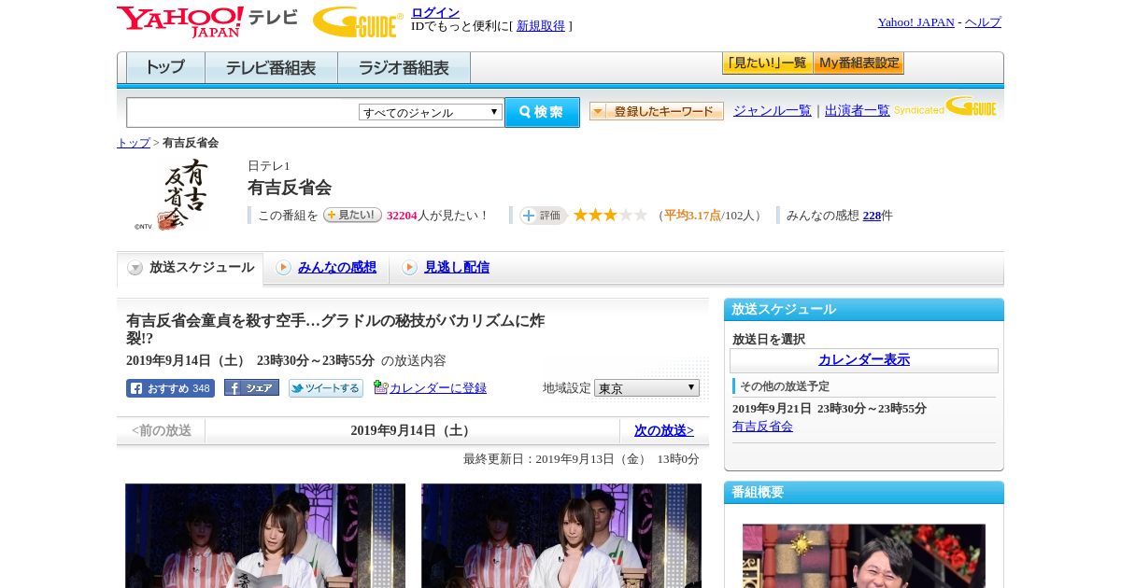This screenshot has width=1121, height=588.
Task: Open the カレンダー表示 link
Action: click(x=864, y=359)
